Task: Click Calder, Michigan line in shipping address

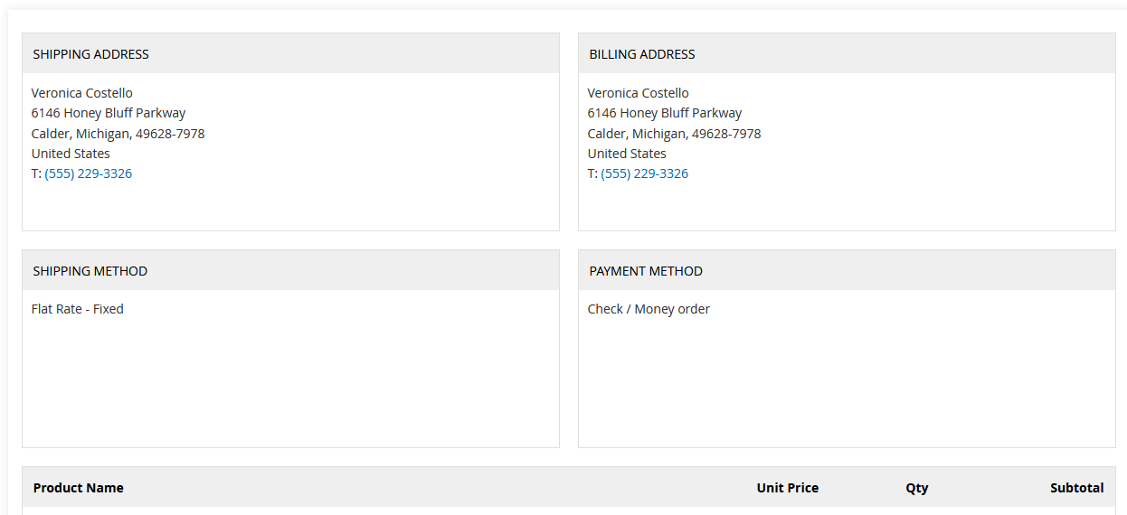Action: (x=118, y=134)
